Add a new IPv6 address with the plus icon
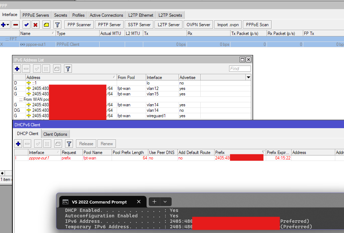The height and width of the screenshot is (233, 344). tap(17, 68)
